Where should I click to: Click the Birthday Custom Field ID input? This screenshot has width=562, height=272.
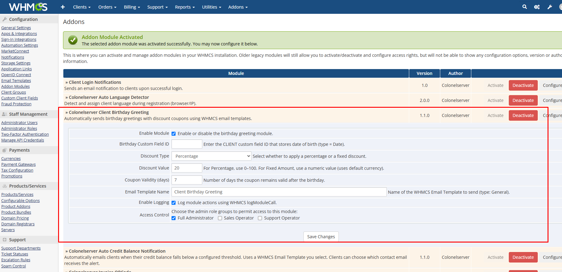coord(187,144)
